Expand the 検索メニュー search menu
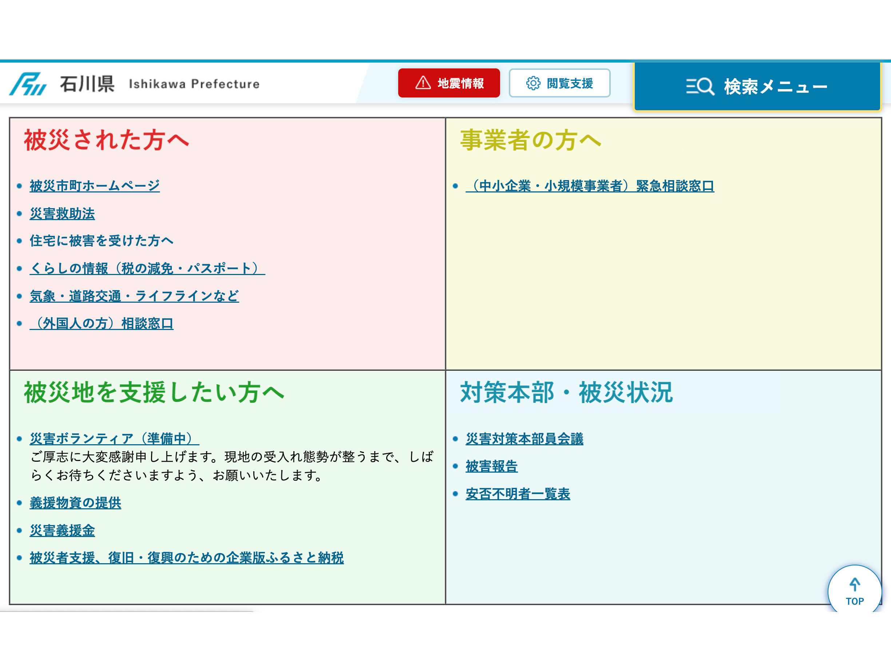The image size is (891, 668). pyautogui.click(x=757, y=87)
